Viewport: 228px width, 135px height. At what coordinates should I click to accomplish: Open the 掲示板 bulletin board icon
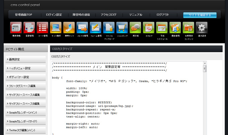point(135,28)
